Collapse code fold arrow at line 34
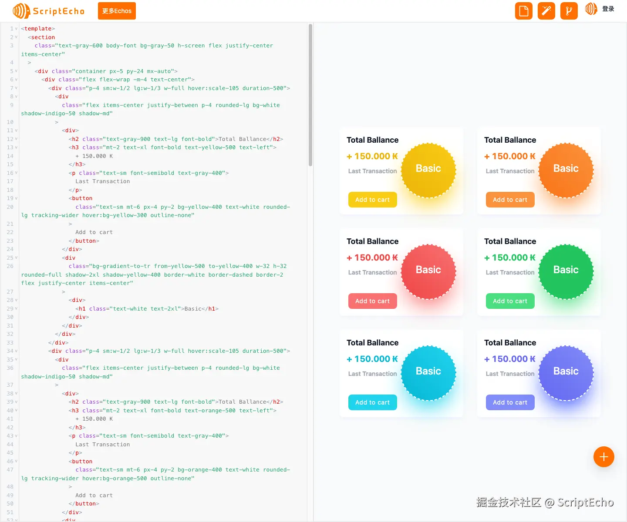 [x=17, y=351]
